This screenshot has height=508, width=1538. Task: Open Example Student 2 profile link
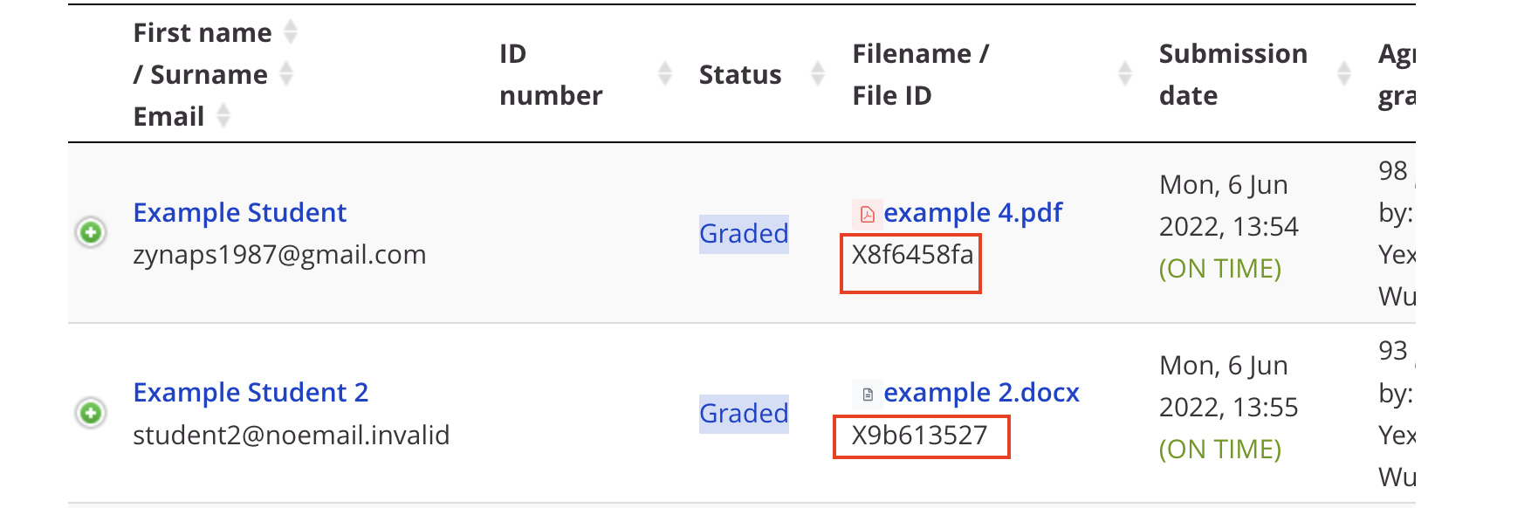click(251, 393)
